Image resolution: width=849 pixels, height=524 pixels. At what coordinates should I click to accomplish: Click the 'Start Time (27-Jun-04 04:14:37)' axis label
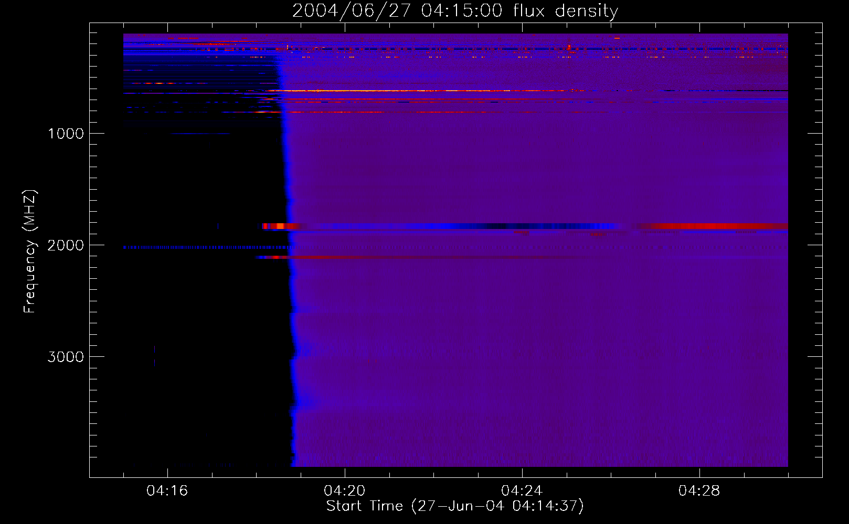coord(455,506)
